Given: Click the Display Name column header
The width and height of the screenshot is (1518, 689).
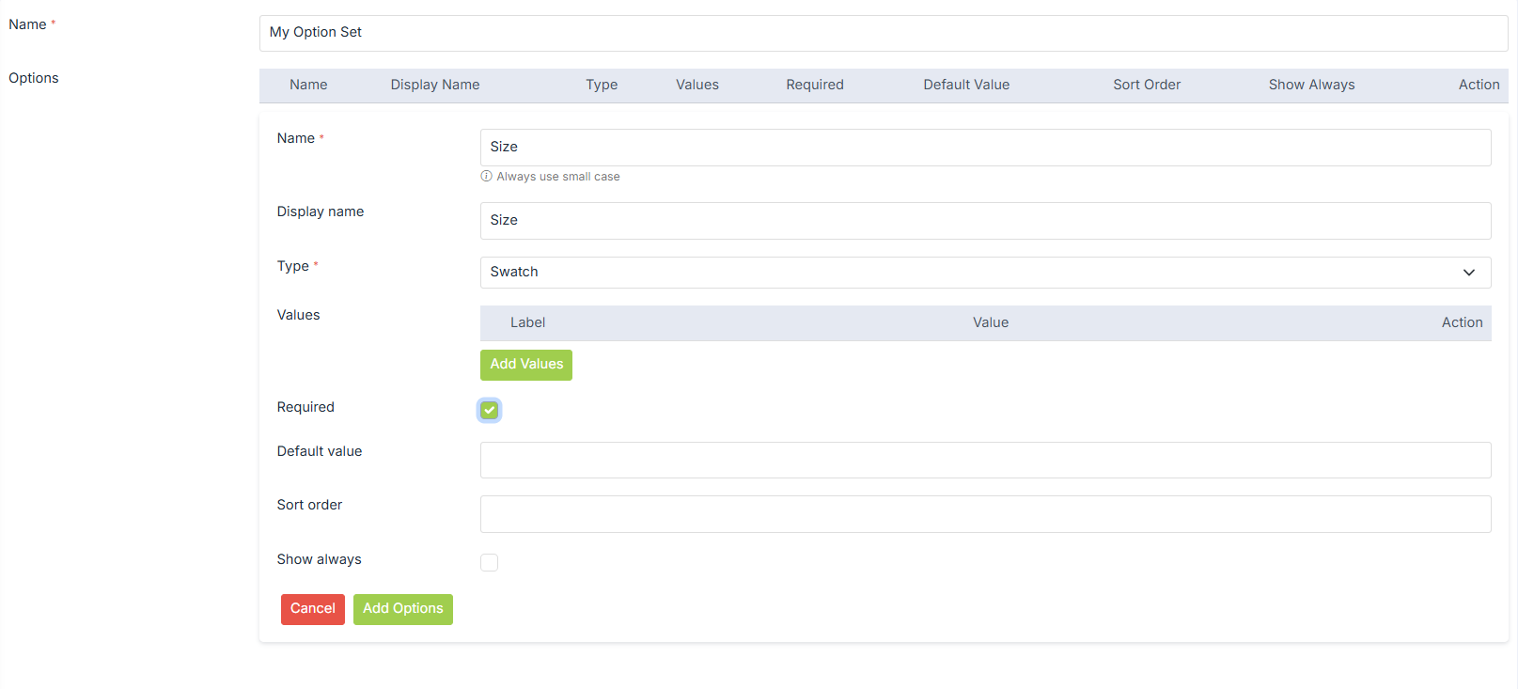Looking at the screenshot, I should [434, 85].
